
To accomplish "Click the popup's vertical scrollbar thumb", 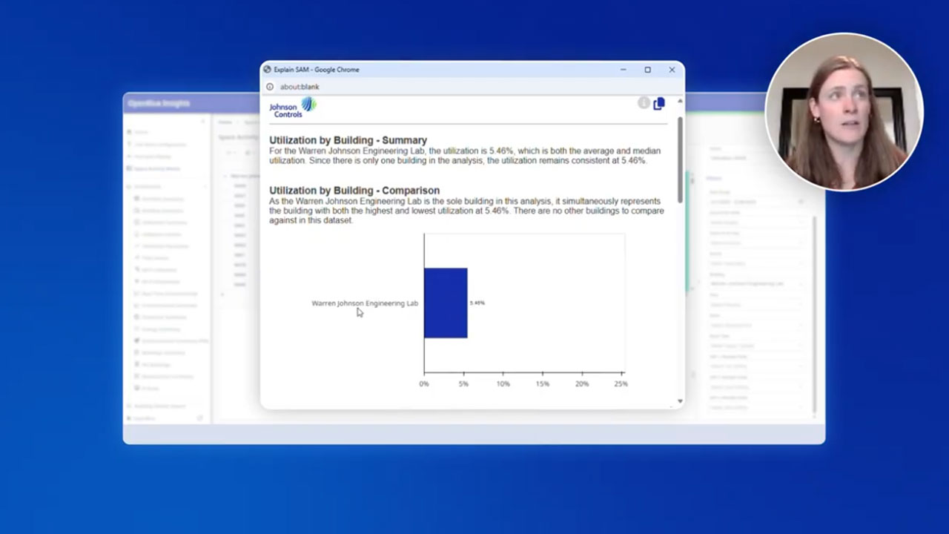I will point(680,159).
